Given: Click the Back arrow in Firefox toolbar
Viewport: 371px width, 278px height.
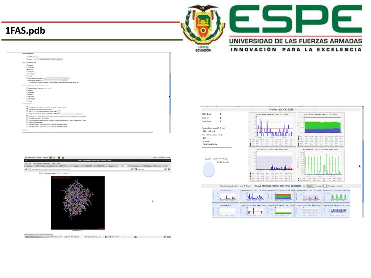Looking at the screenshot, I should (x=26, y=169).
